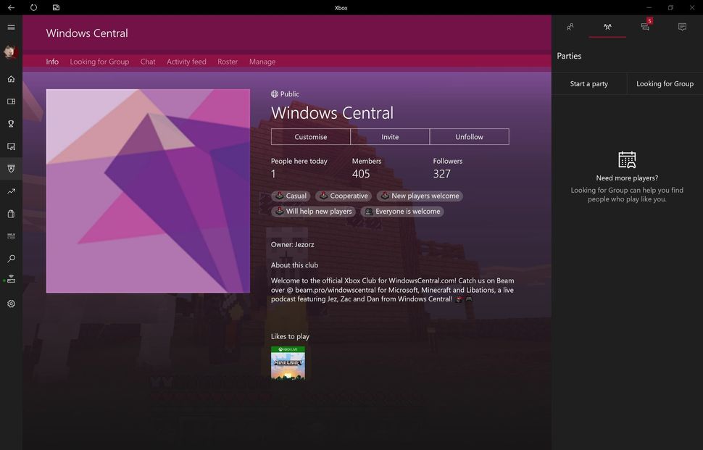Open the Clubs shield icon
The height and width of the screenshot is (450, 703).
10,168
